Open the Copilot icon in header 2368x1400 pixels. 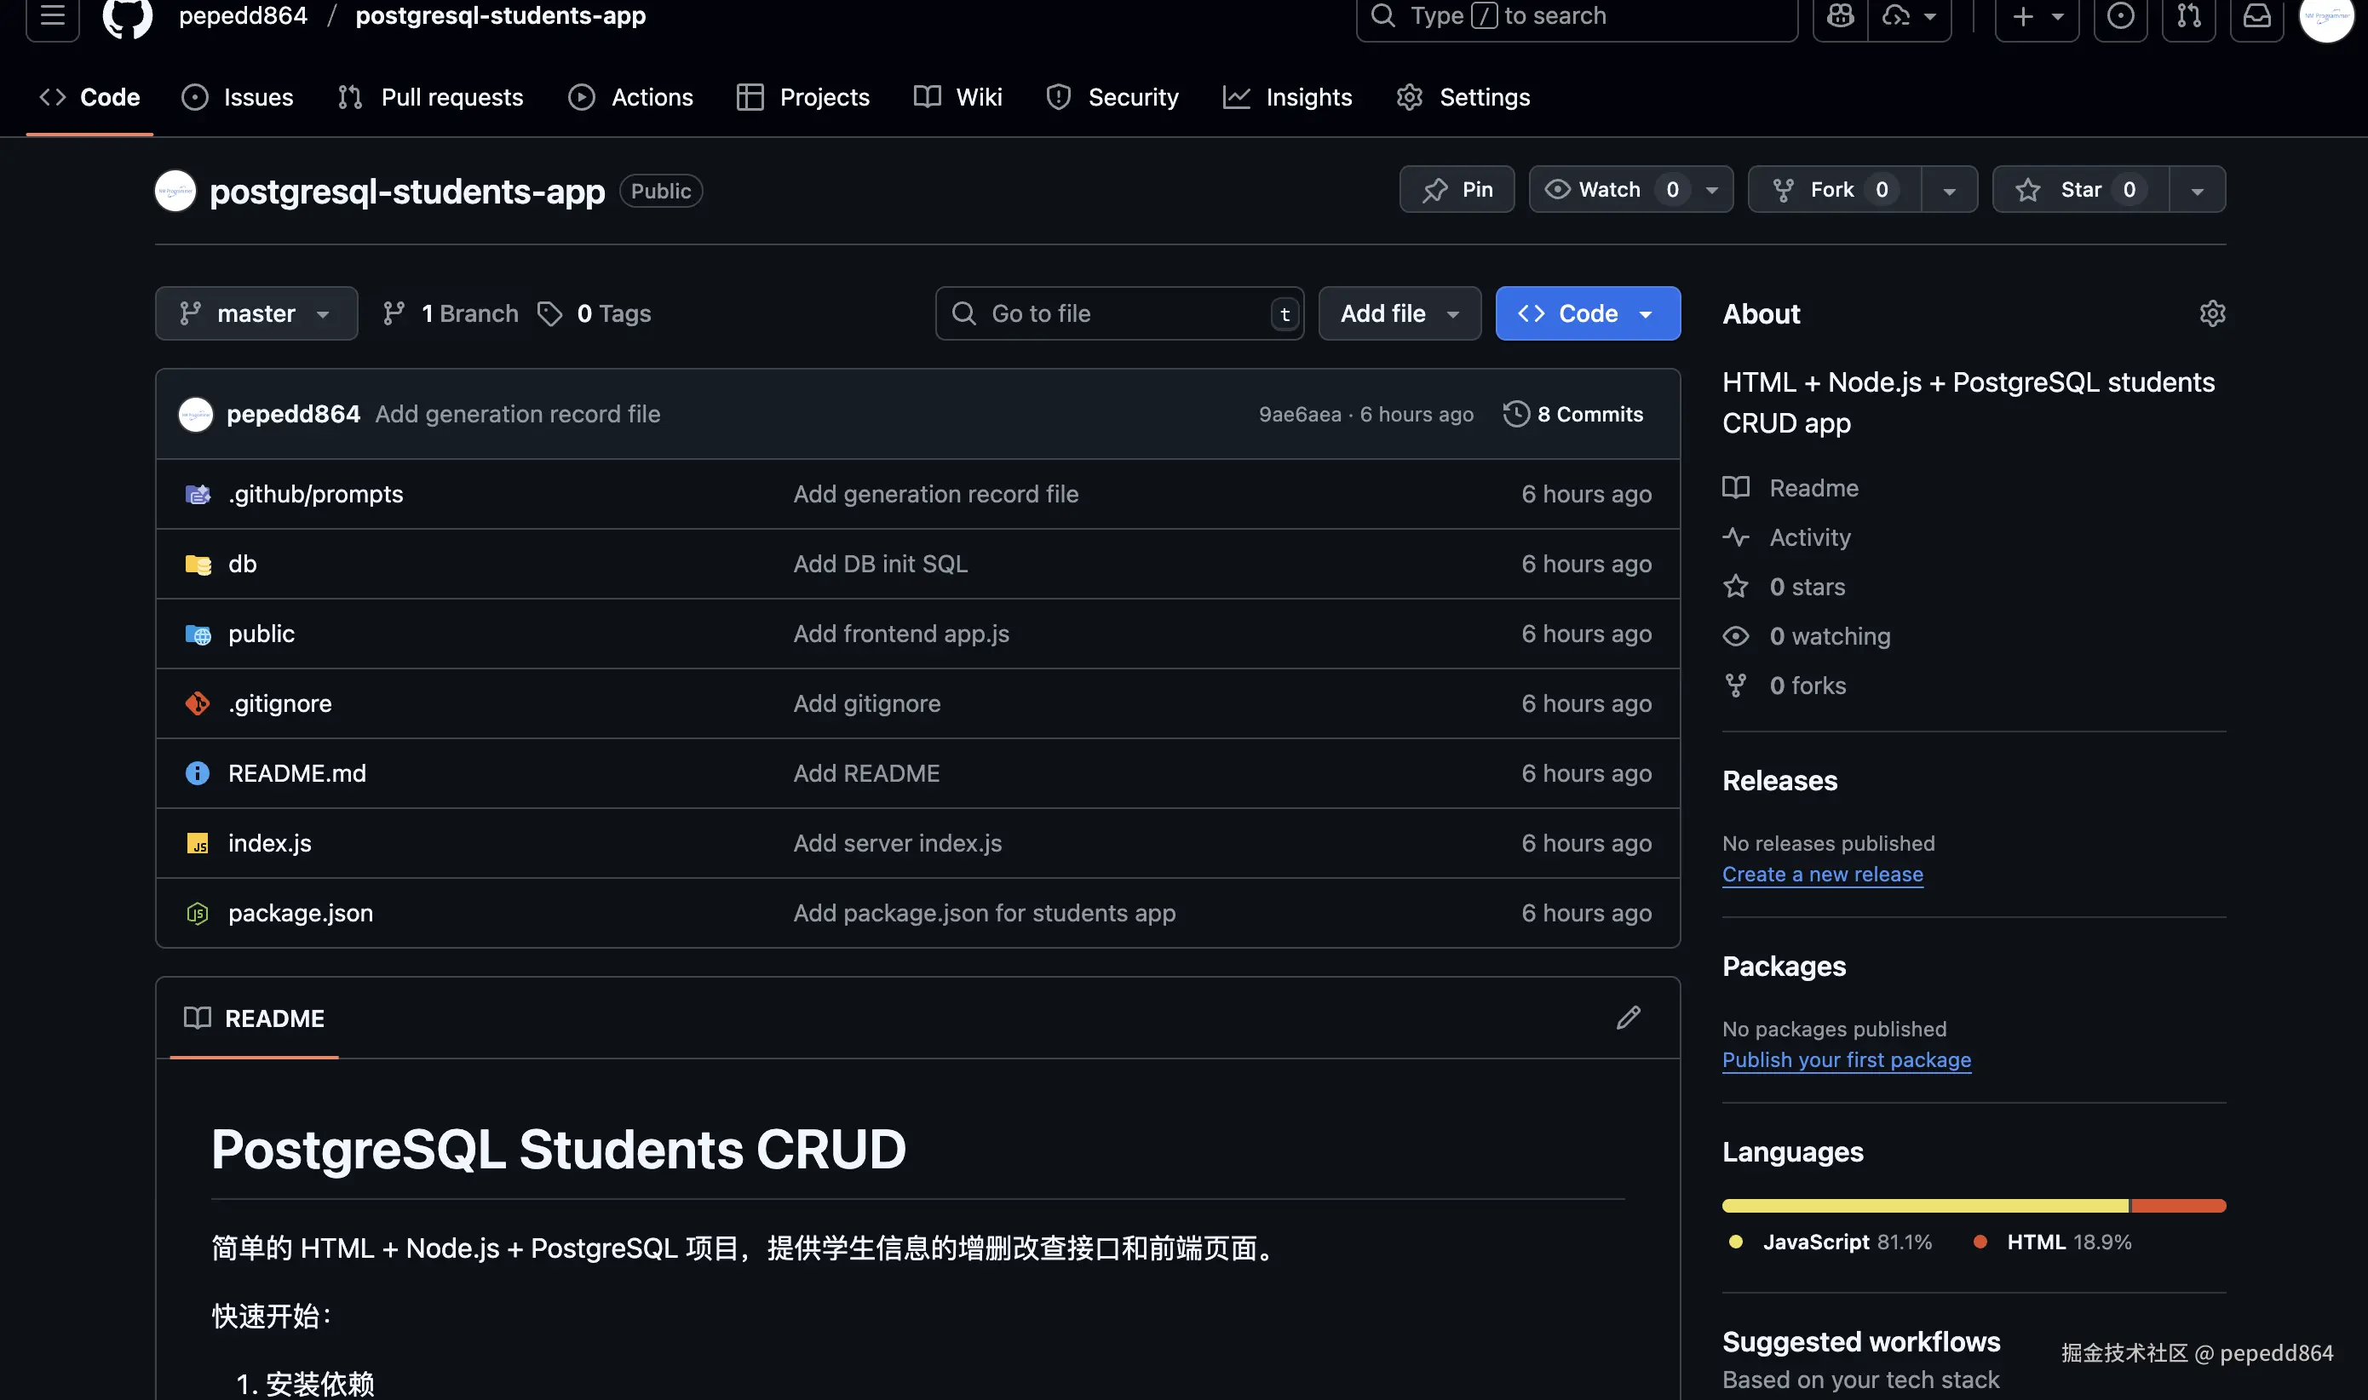(x=1840, y=16)
